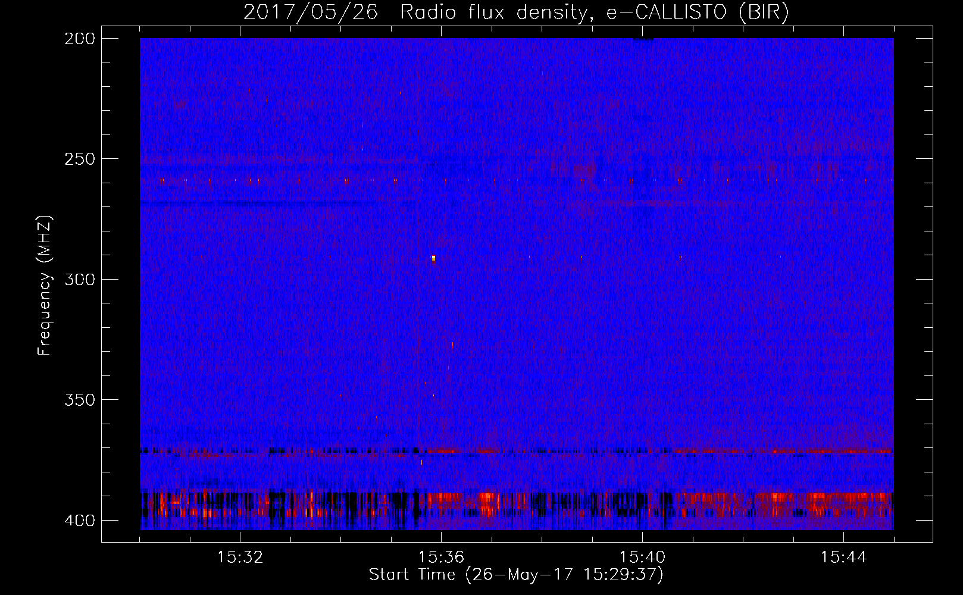This screenshot has width=963, height=595.
Task: Click the 15:32 time tick label
Action: (240, 558)
